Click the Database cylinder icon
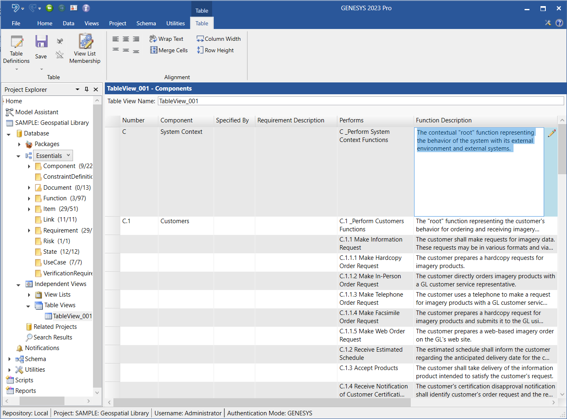The image size is (567, 419). pyautogui.click(x=19, y=133)
